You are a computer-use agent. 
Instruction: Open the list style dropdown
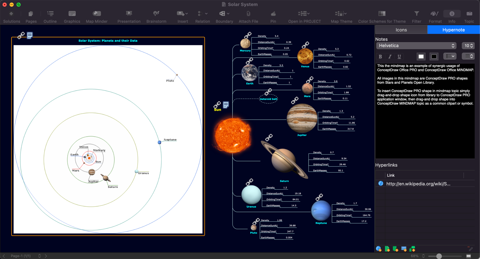click(450, 56)
